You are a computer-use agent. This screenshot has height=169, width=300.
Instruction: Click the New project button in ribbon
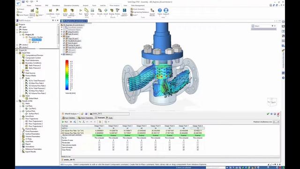tap(20, 12)
